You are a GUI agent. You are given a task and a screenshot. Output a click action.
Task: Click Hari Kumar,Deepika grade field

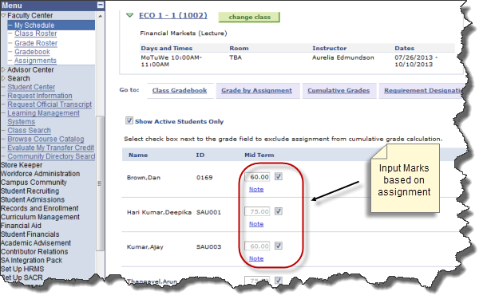[257, 211]
